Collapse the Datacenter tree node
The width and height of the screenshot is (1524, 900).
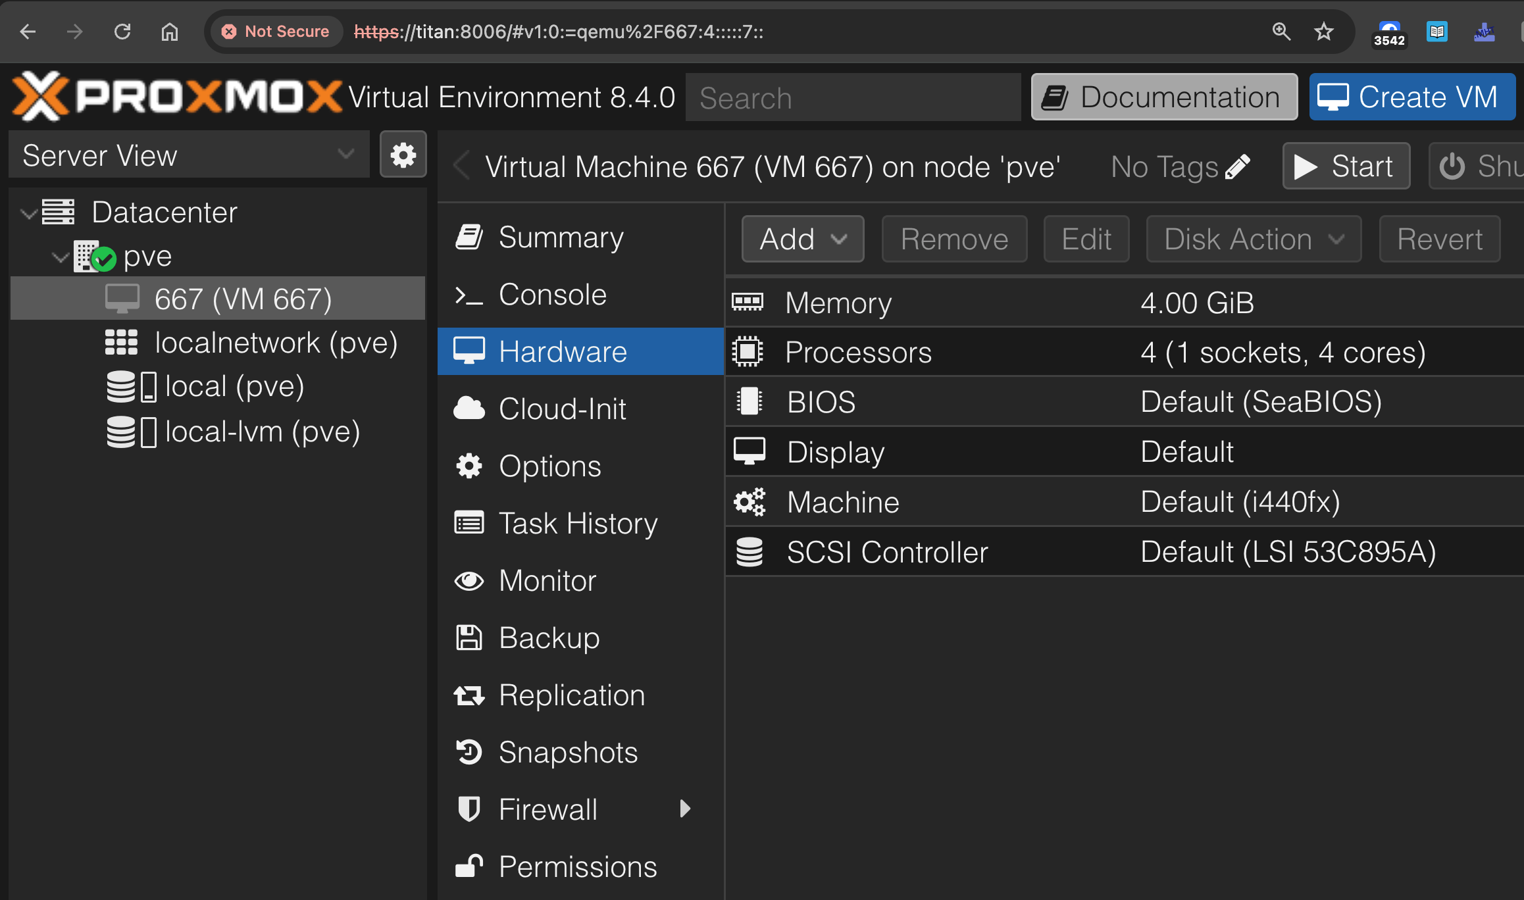28,213
